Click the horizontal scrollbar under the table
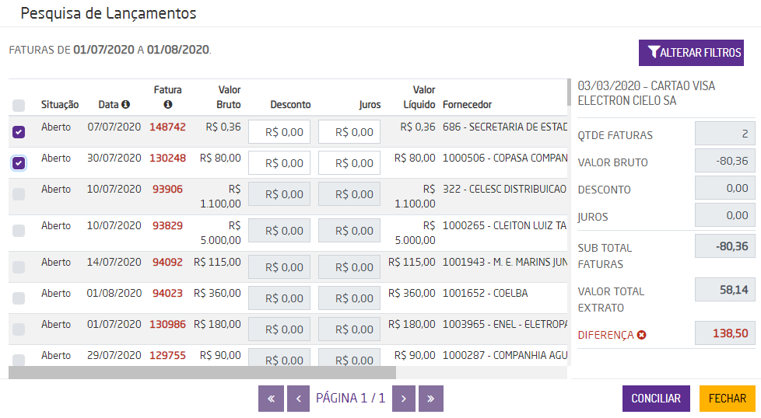 pos(202,372)
